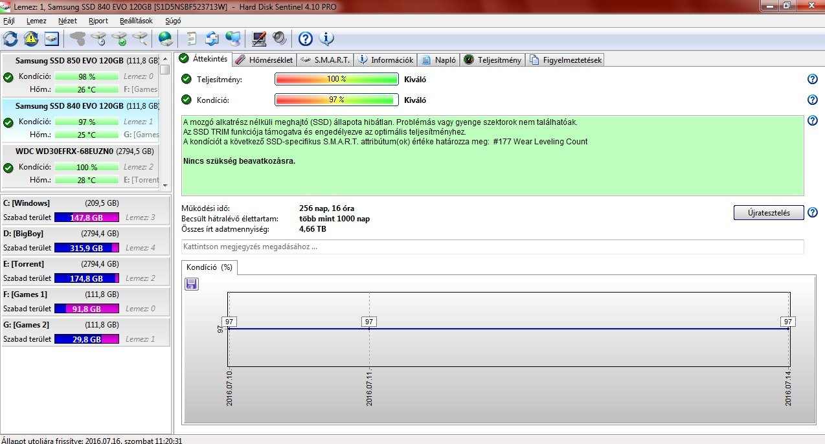Switch to the Információk tab
Image resolution: width=825 pixels, height=444 pixels.
tap(385, 60)
